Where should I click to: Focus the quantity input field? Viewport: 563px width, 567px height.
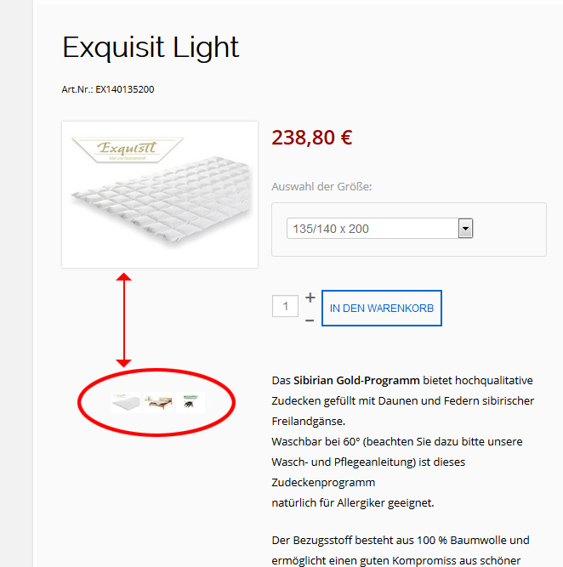point(285,306)
